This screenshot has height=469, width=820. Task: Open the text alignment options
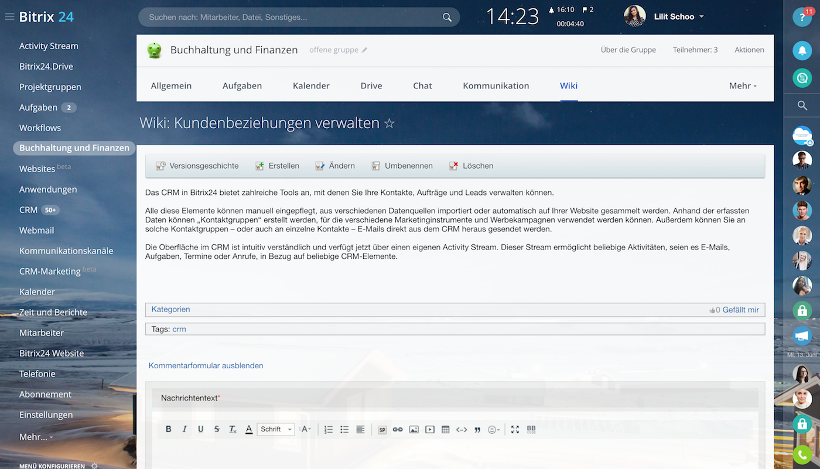click(x=360, y=429)
